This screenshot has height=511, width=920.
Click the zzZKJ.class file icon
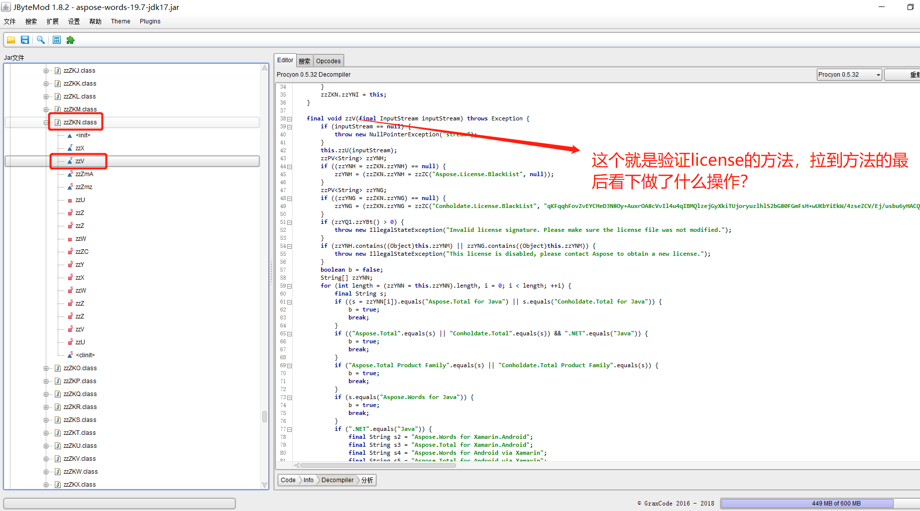pos(58,71)
